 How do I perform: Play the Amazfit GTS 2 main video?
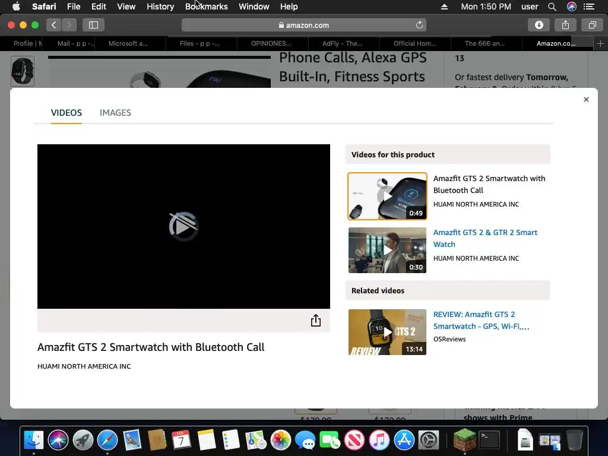coord(183,226)
